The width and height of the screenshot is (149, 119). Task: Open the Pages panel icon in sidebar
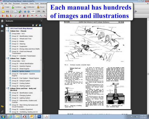point(2,21)
